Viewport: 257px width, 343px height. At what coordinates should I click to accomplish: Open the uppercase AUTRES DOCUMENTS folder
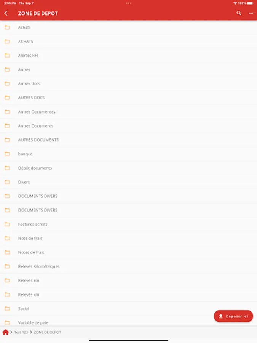click(129, 140)
